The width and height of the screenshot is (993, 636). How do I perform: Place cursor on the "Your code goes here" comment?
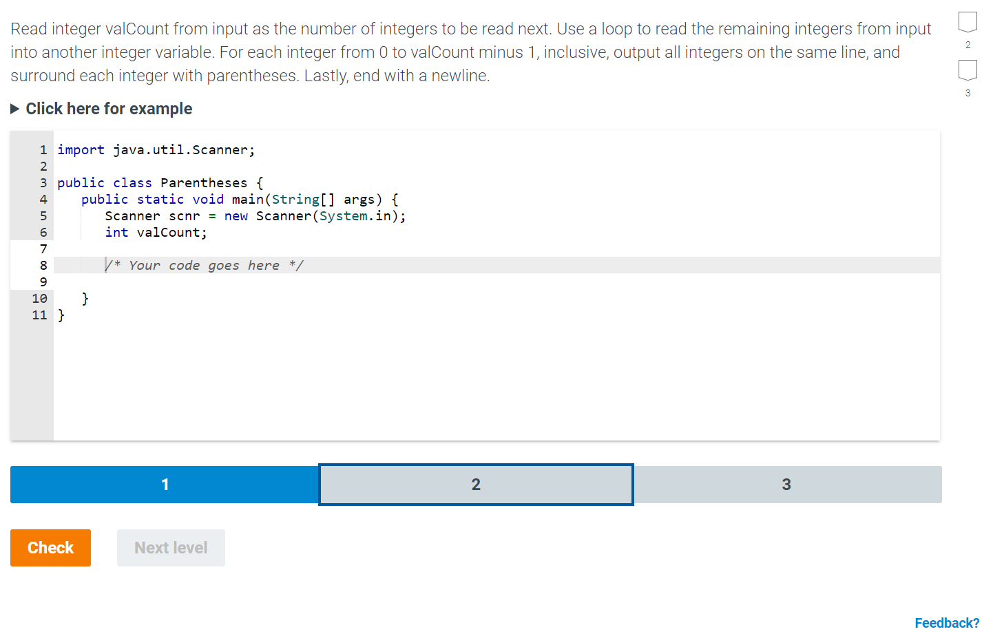(x=205, y=265)
